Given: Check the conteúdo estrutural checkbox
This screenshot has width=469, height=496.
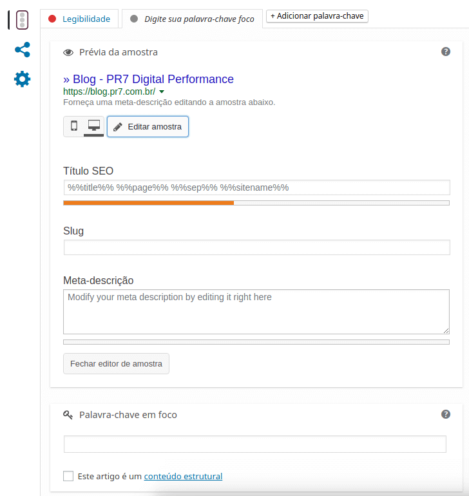Looking at the screenshot, I should 68,476.
